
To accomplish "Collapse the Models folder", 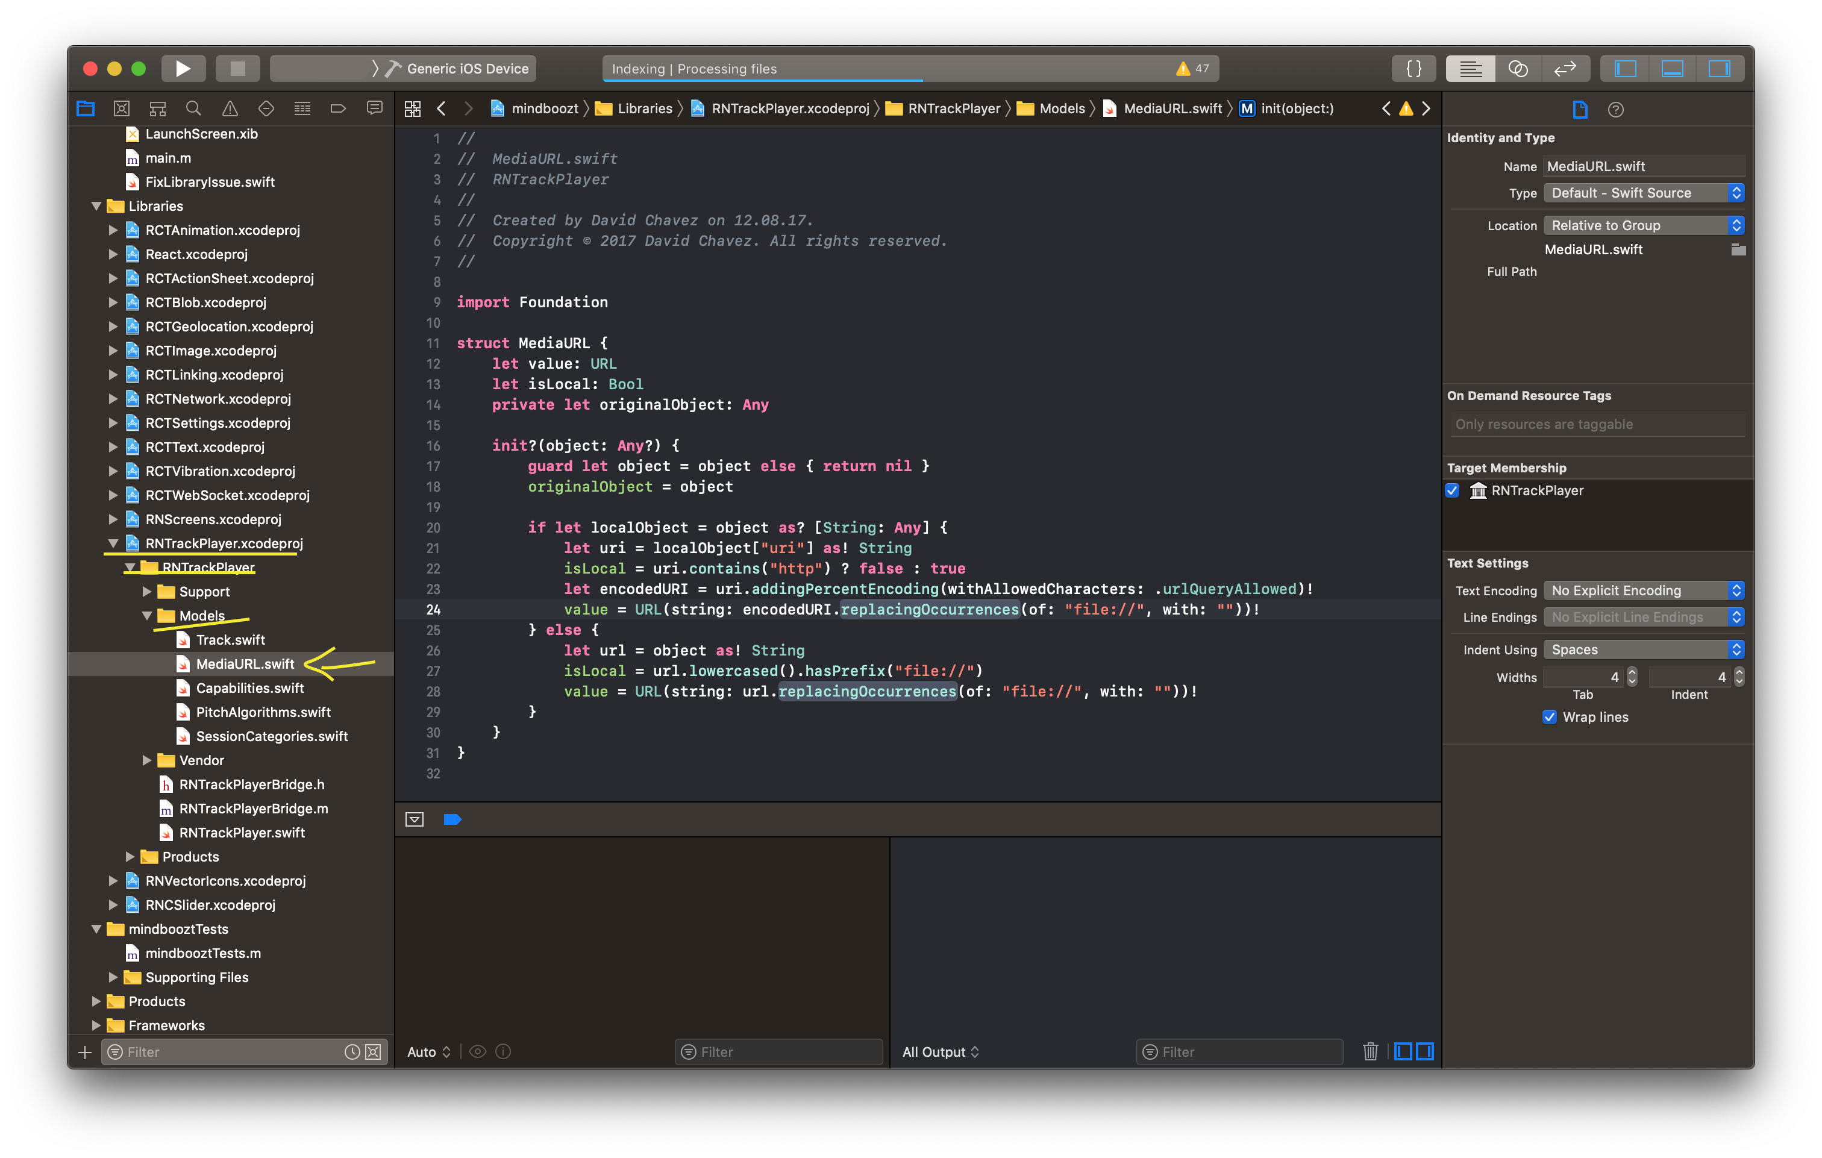I will (x=147, y=615).
